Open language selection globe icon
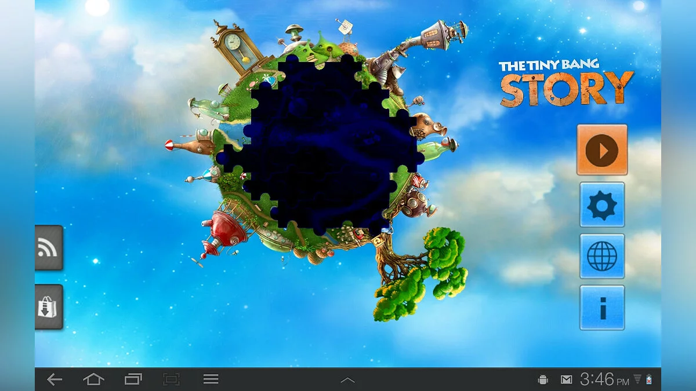 click(602, 256)
